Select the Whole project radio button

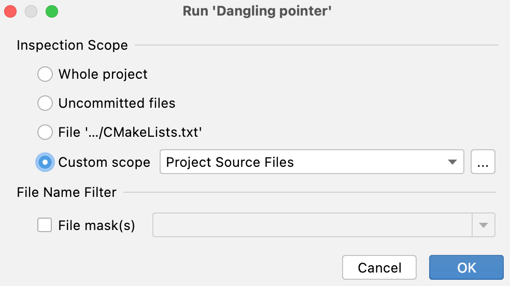(45, 74)
